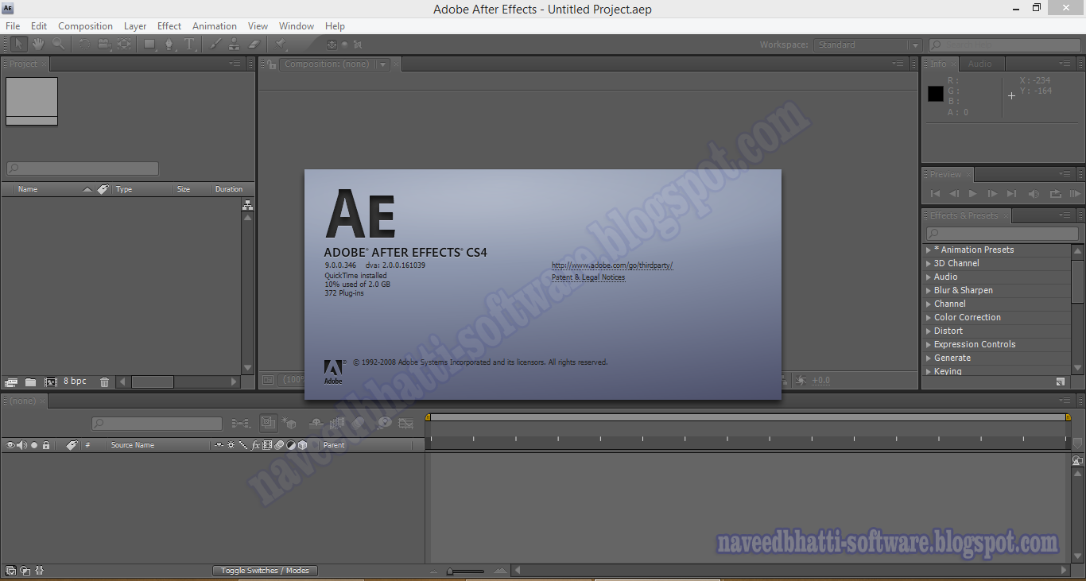The height and width of the screenshot is (581, 1086).
Task: Toggle the audio speaker column header
Action: coord(21,445)
